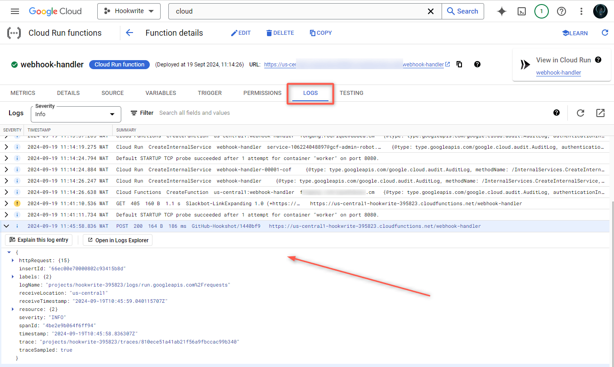Clear the cloud search query with X
Image resolution: width=614 pixels, height=367 pixels.
430,11
